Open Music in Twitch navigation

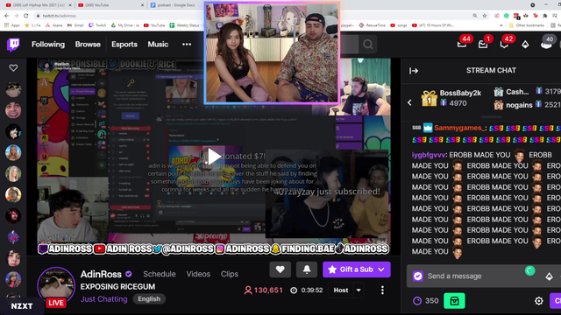[x=158, y=45]
